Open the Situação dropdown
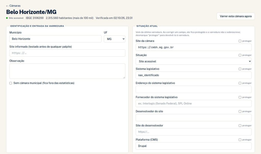Image resolution: width=261 pixels, height=154 pixels. click(x=193, y=61)
